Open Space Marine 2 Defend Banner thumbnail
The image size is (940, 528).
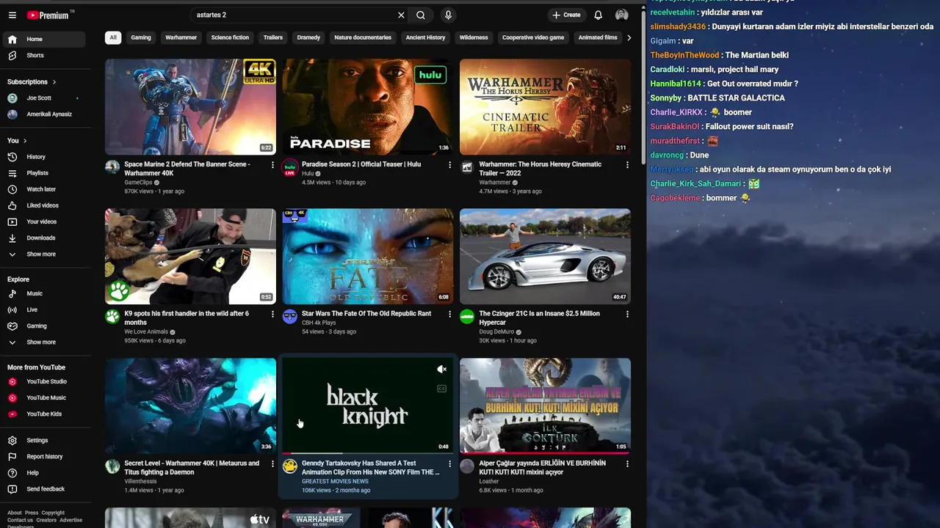[190, 107]
